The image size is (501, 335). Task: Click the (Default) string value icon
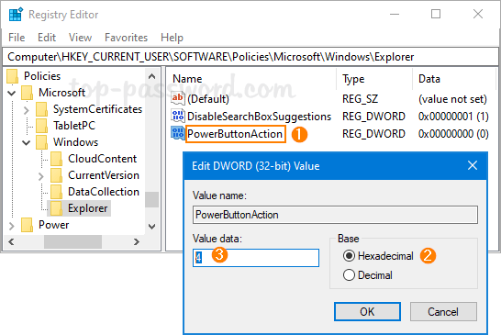pos(178,98)
